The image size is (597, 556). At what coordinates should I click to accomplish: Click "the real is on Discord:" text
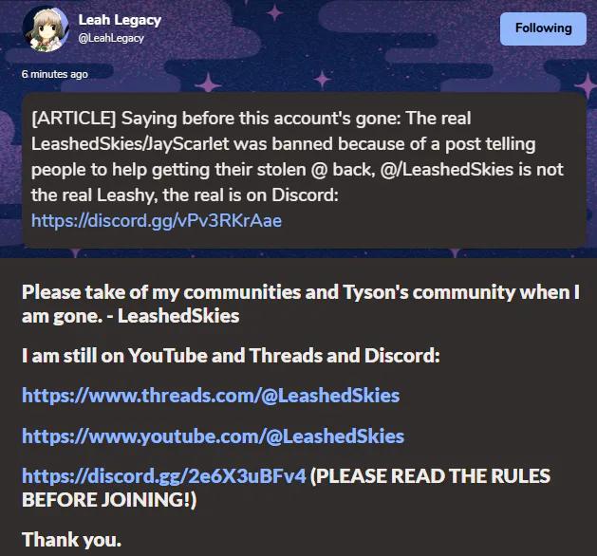tap(251, 195)
